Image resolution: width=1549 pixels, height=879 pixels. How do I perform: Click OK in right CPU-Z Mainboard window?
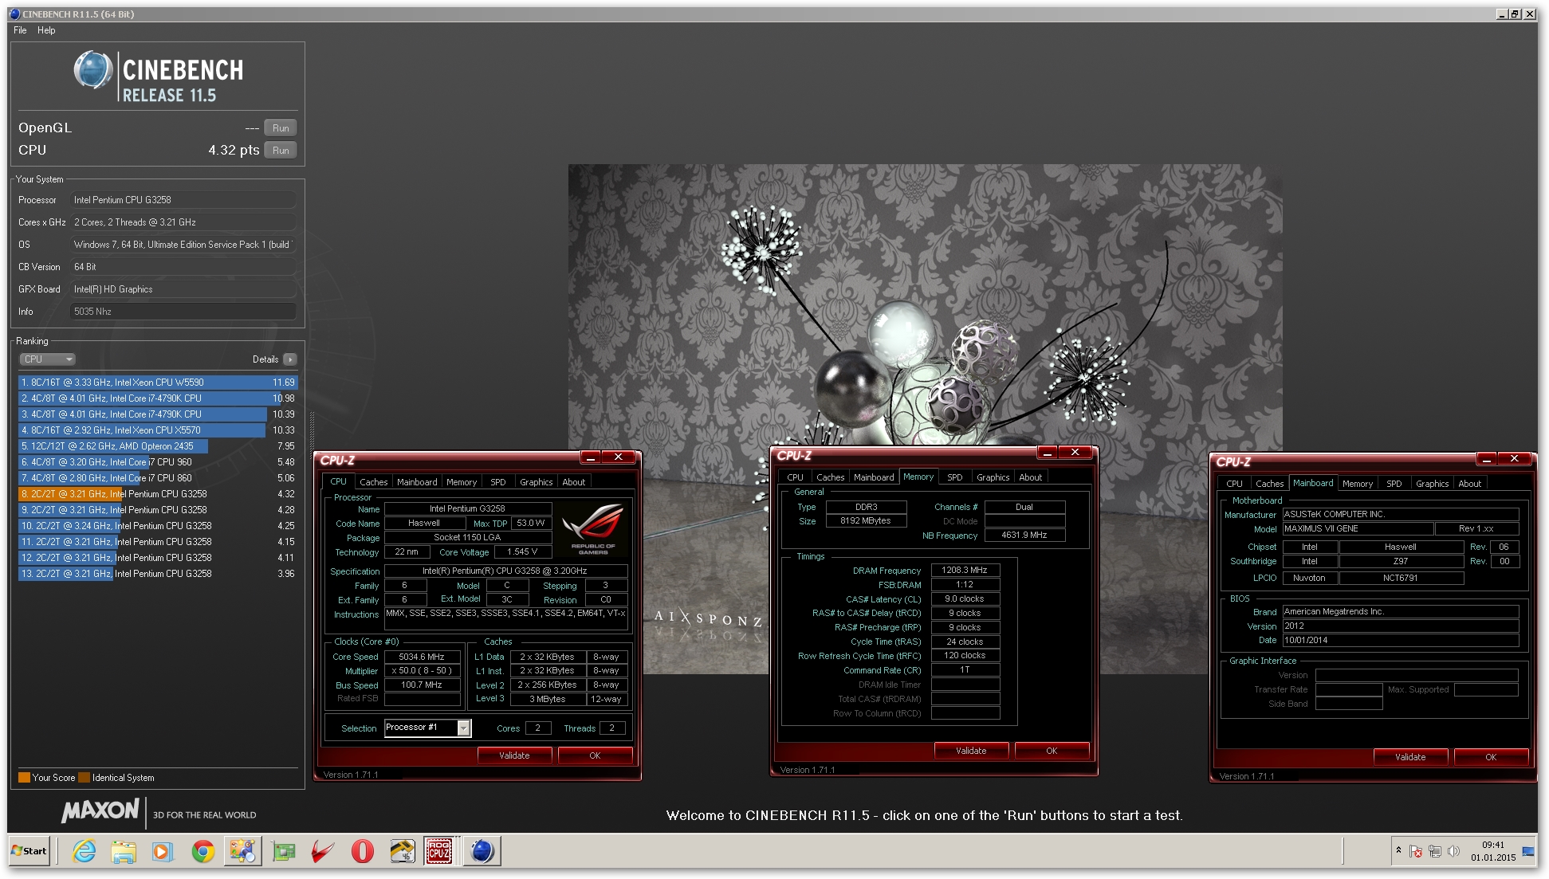click(1491, 757)
